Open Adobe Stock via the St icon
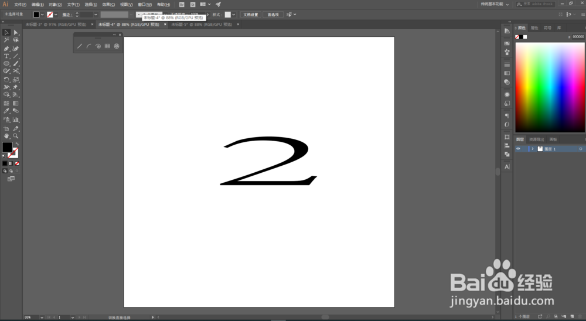The width and height of the screenshot is (586, 321). tap(193, 5)
